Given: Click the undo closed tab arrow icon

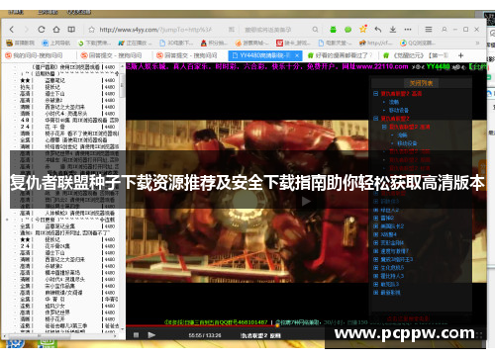Looking at the screenshot, I should (378, 30).
